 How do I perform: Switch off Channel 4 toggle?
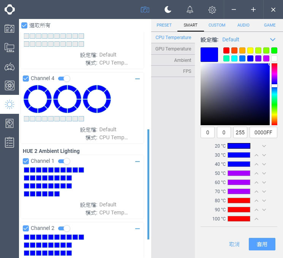pos(64,79)
